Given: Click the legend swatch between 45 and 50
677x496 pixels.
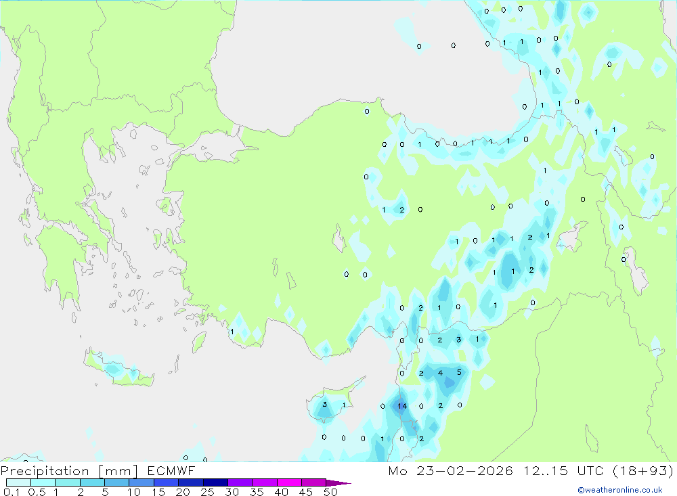Looking at the screenshot, I should 313,482.
